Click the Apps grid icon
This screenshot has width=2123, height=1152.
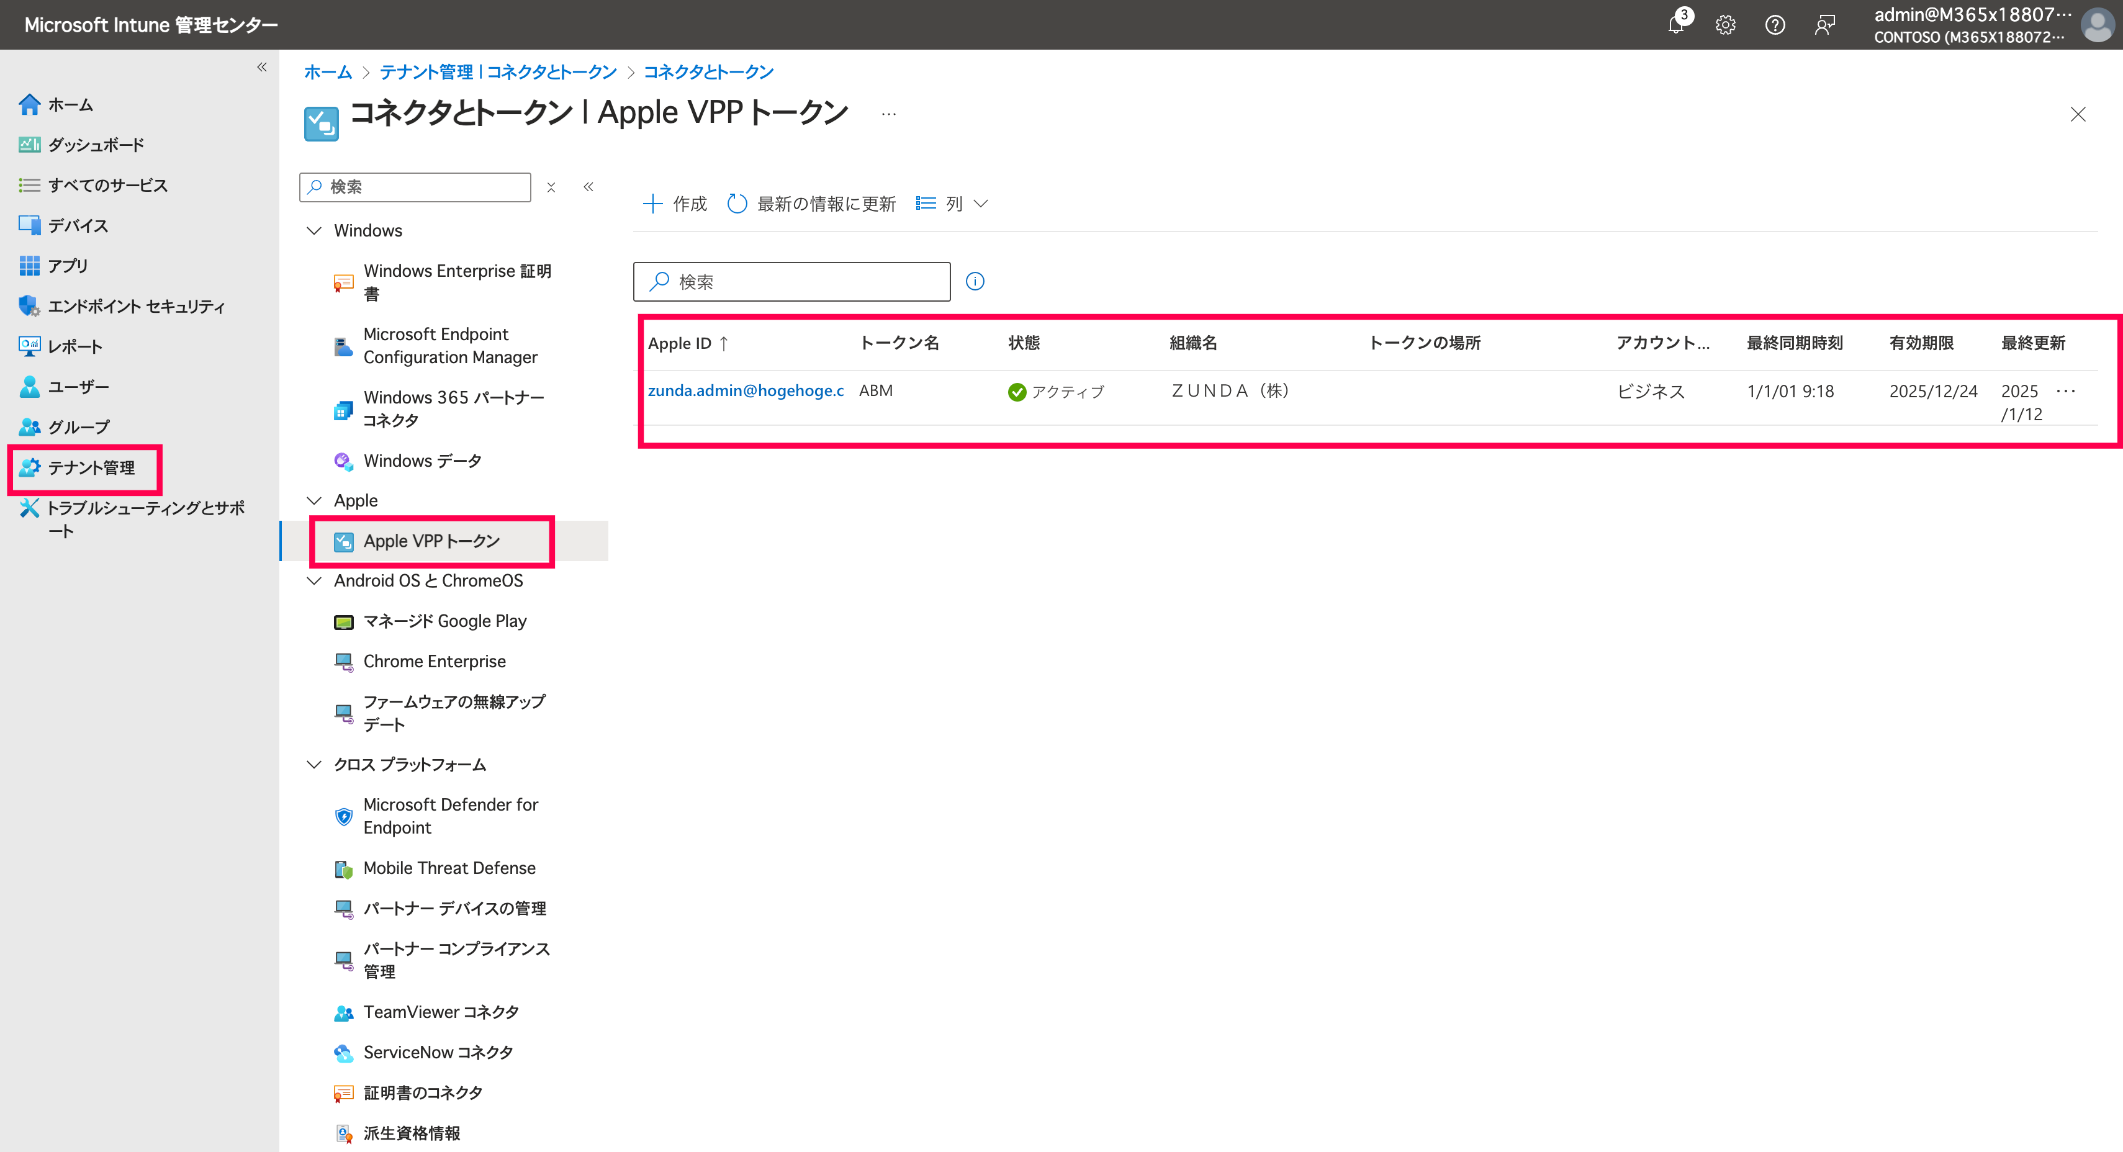click(30, 265)
